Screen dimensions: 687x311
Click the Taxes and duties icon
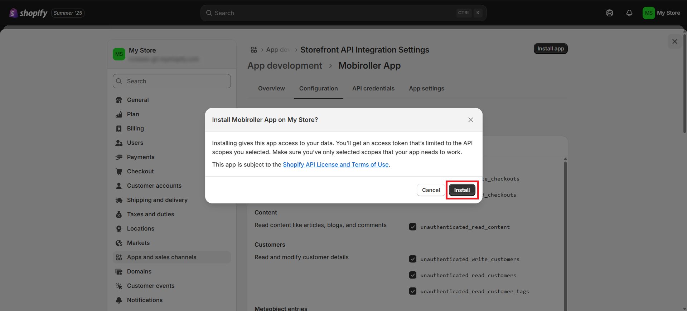pyautogui.click(x=119, y=214)
